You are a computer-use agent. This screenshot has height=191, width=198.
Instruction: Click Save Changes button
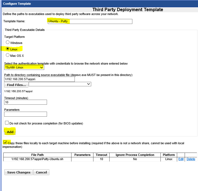click(19, 172)
